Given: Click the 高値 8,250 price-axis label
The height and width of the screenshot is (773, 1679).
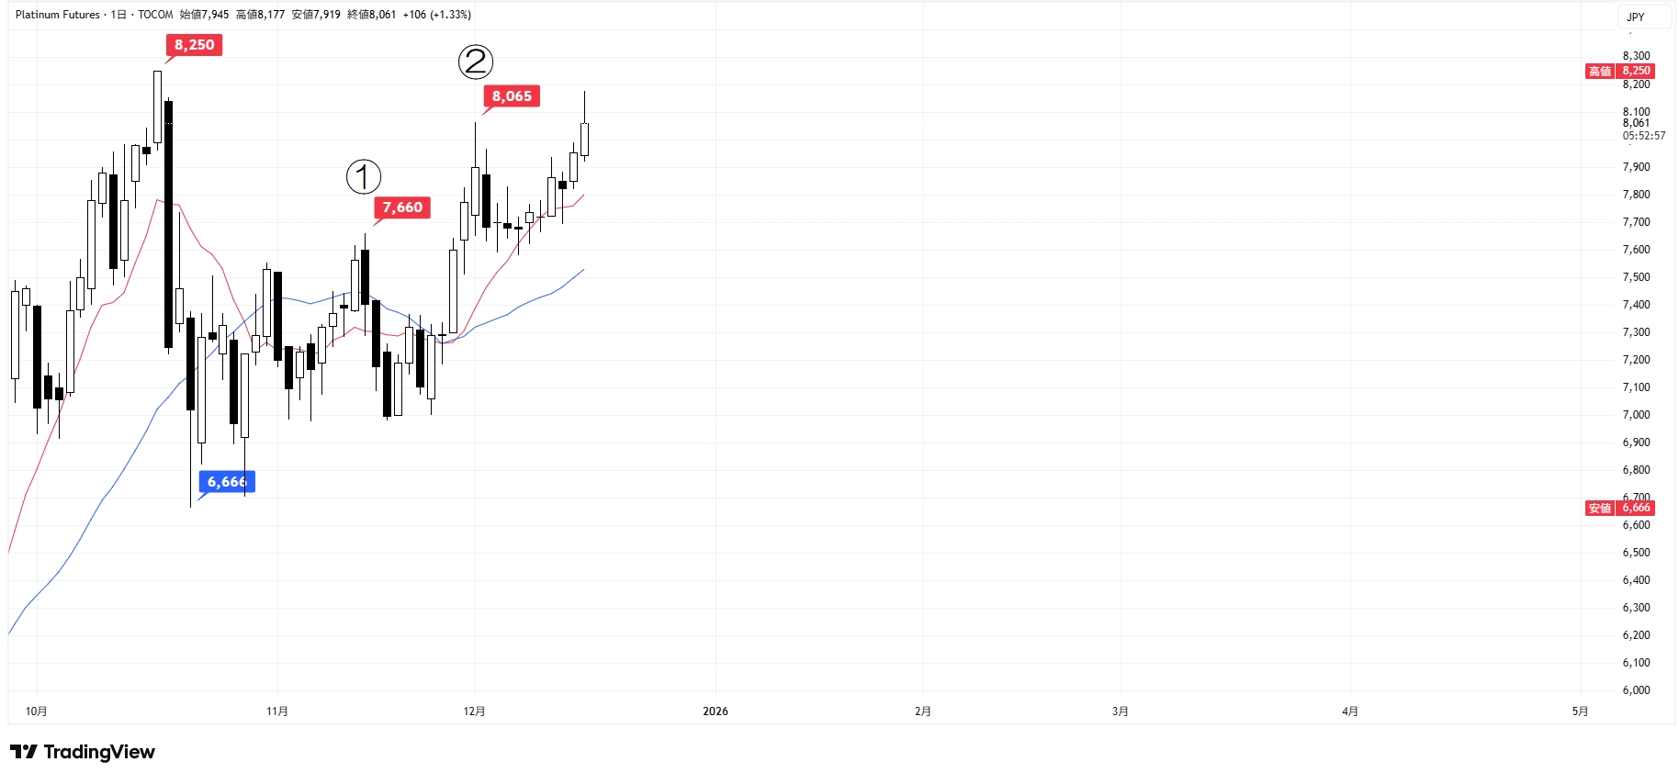Looking at the screenshot, I should pos(1621,71).
